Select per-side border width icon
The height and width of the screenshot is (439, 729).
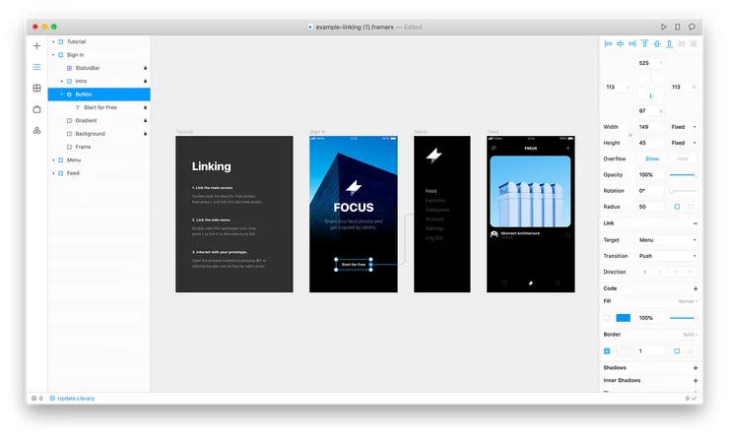(x=691, y=351)
